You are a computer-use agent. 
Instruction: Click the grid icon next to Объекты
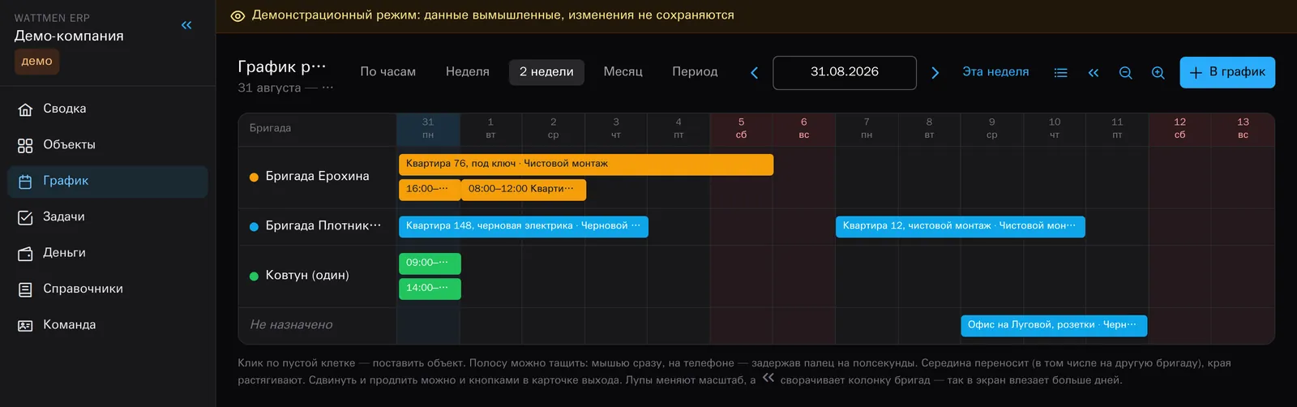tap(25, 146)
